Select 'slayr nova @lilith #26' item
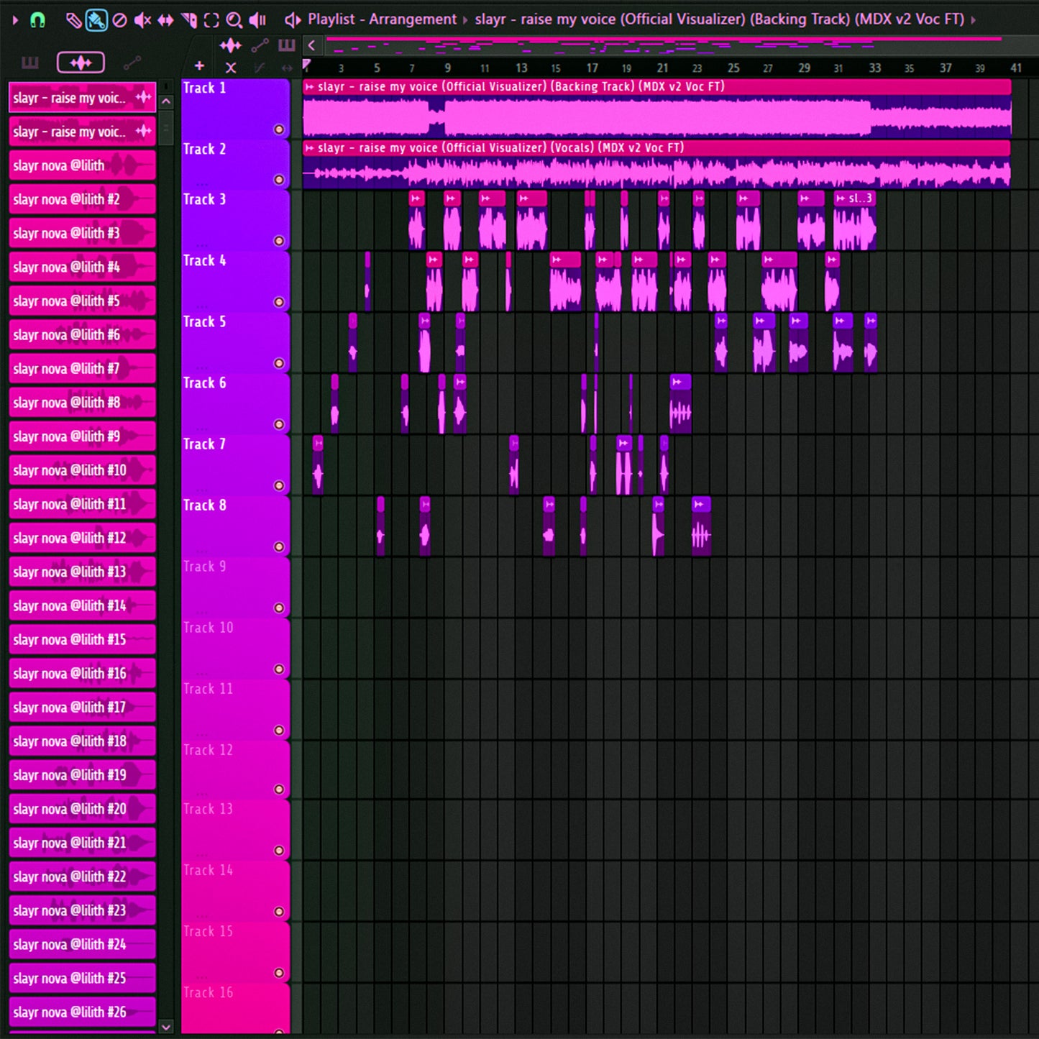The width and height of the screenshot is (1039, 1039). (83, 1012)
